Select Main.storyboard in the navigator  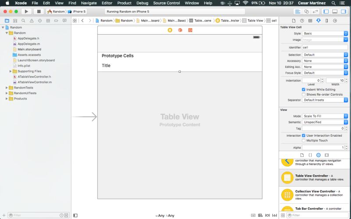pyautogui.click(x=29, y=49)
